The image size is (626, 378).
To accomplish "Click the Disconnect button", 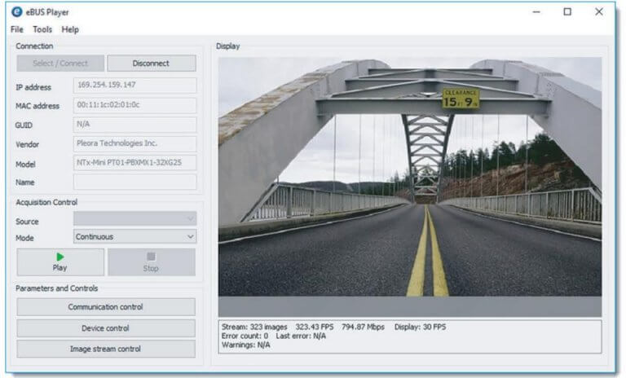I will (x=151, y=64).
